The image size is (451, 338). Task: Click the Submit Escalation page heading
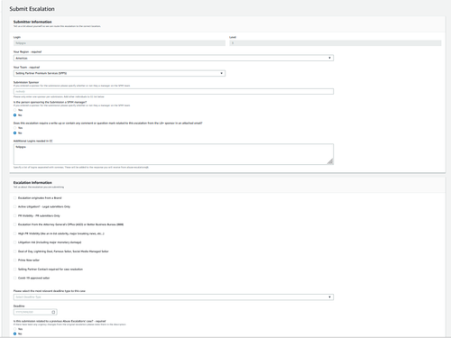(x=32, y=9)
